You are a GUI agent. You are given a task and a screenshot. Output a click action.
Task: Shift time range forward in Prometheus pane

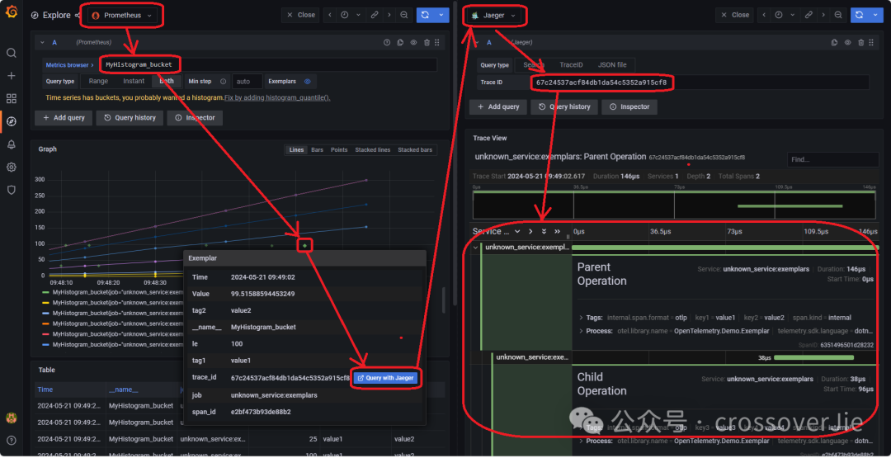(389, 16)
